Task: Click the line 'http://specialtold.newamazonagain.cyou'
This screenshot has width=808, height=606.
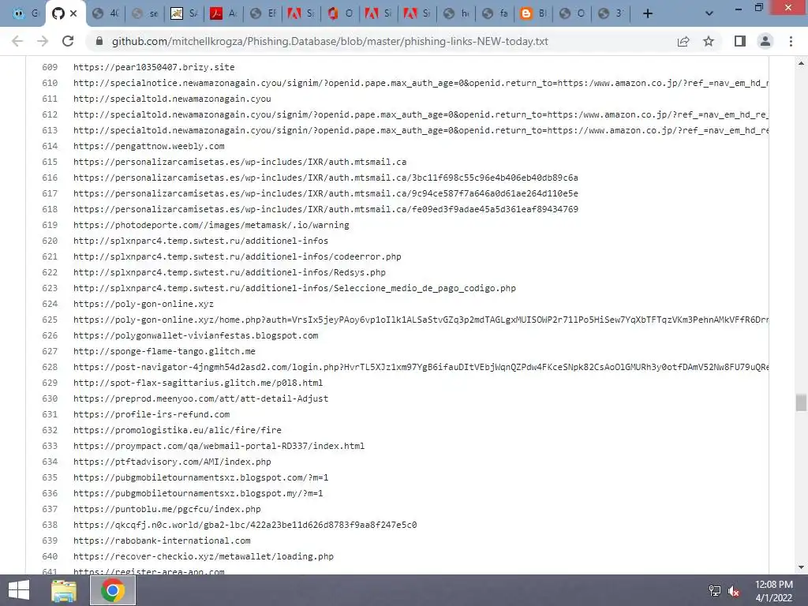Action: click(x=172, y=99)
